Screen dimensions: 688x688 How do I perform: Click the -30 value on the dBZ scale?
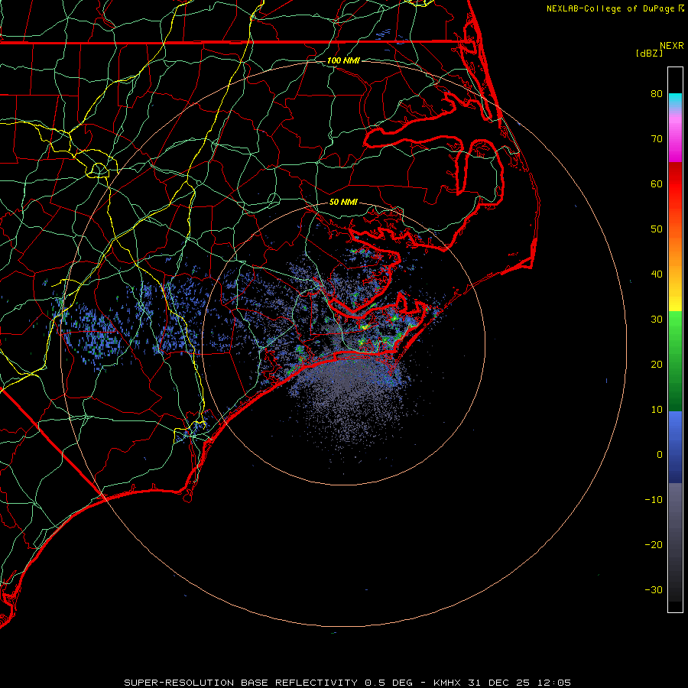654,590
